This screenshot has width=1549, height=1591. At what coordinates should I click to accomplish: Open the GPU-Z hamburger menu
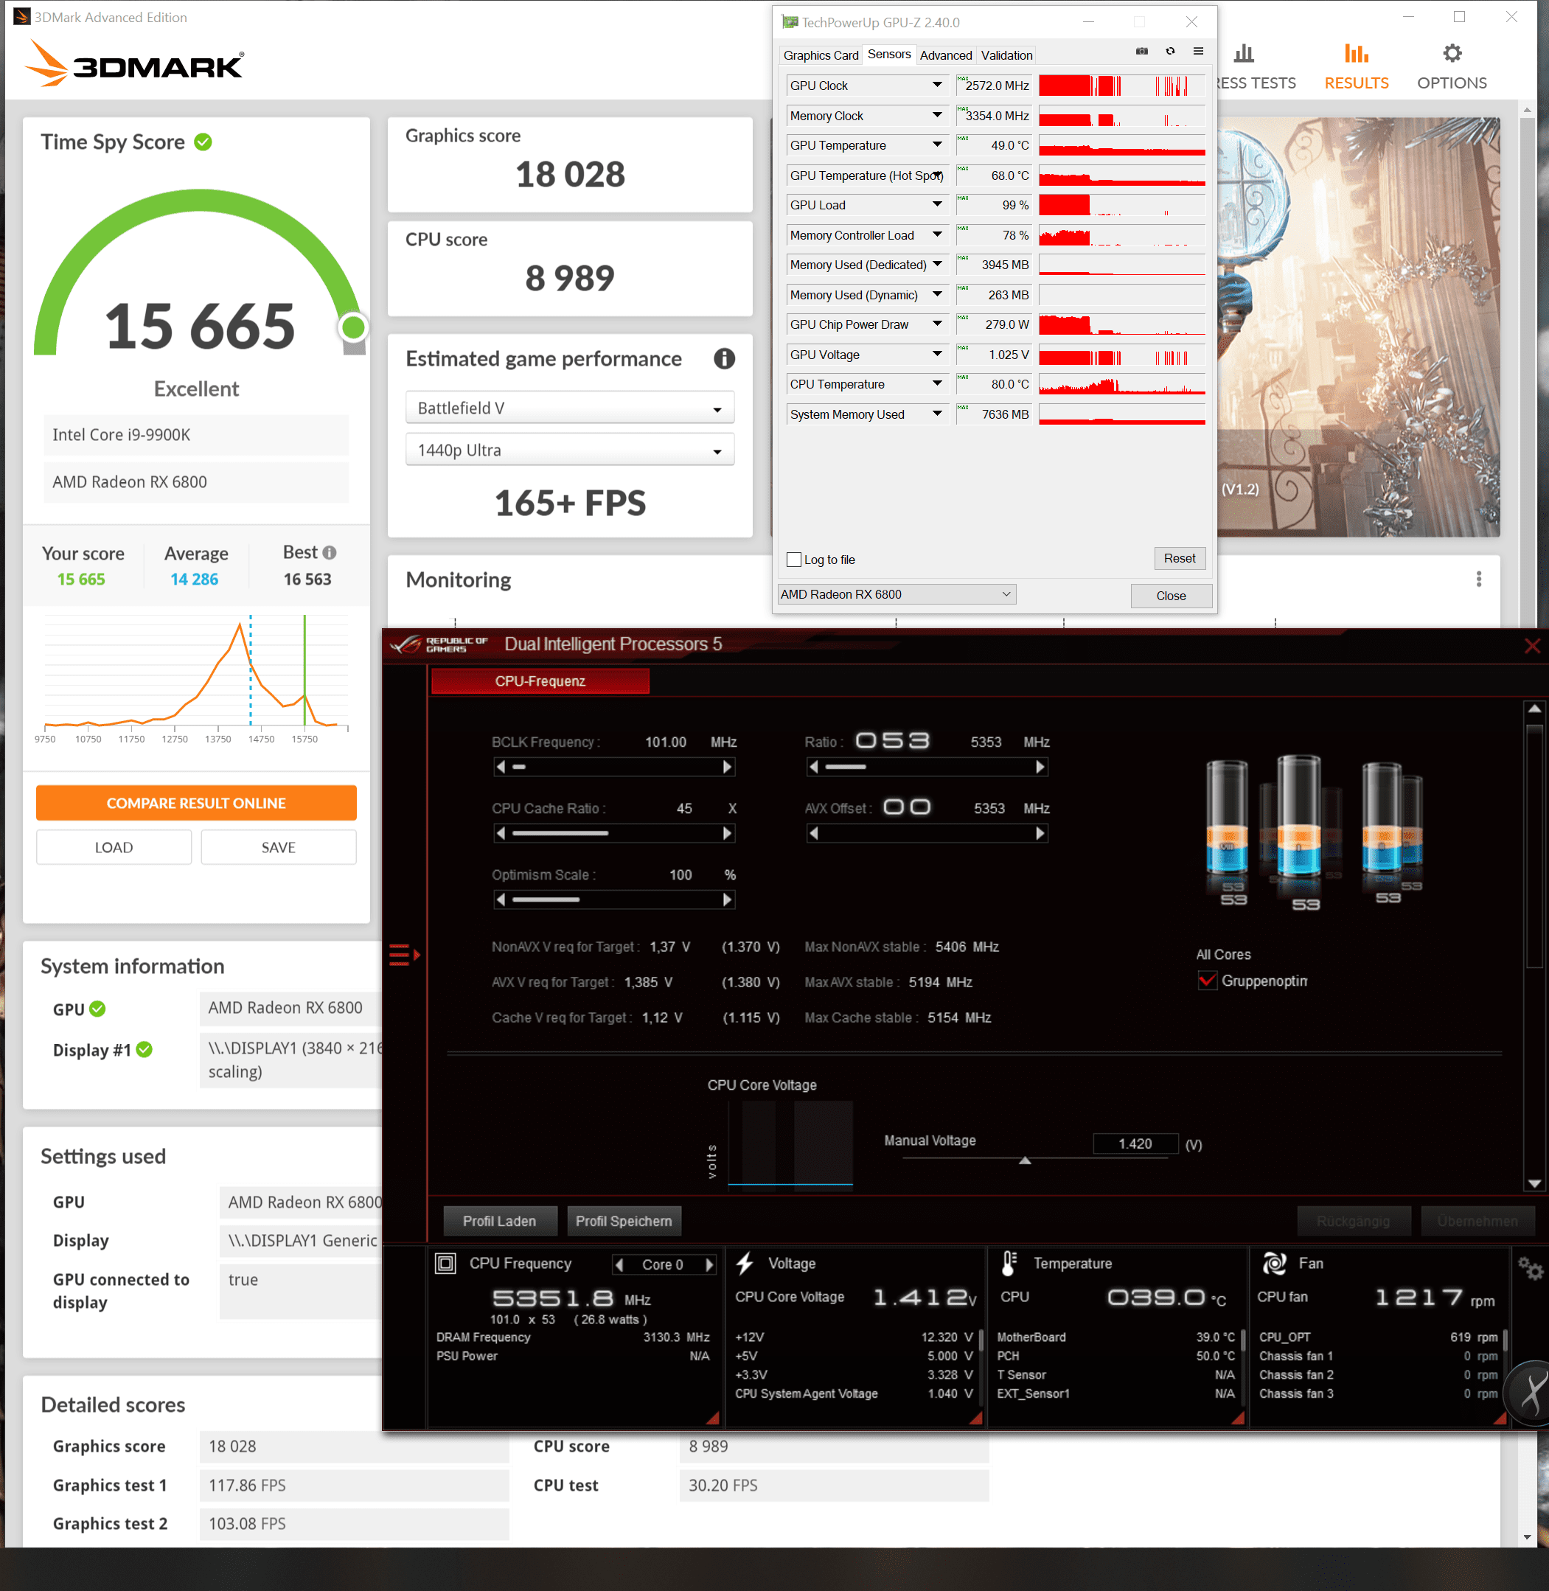(1197, 52)
